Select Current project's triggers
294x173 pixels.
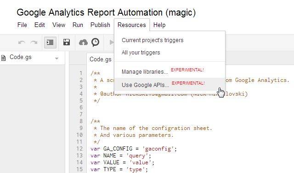(170, 40)
